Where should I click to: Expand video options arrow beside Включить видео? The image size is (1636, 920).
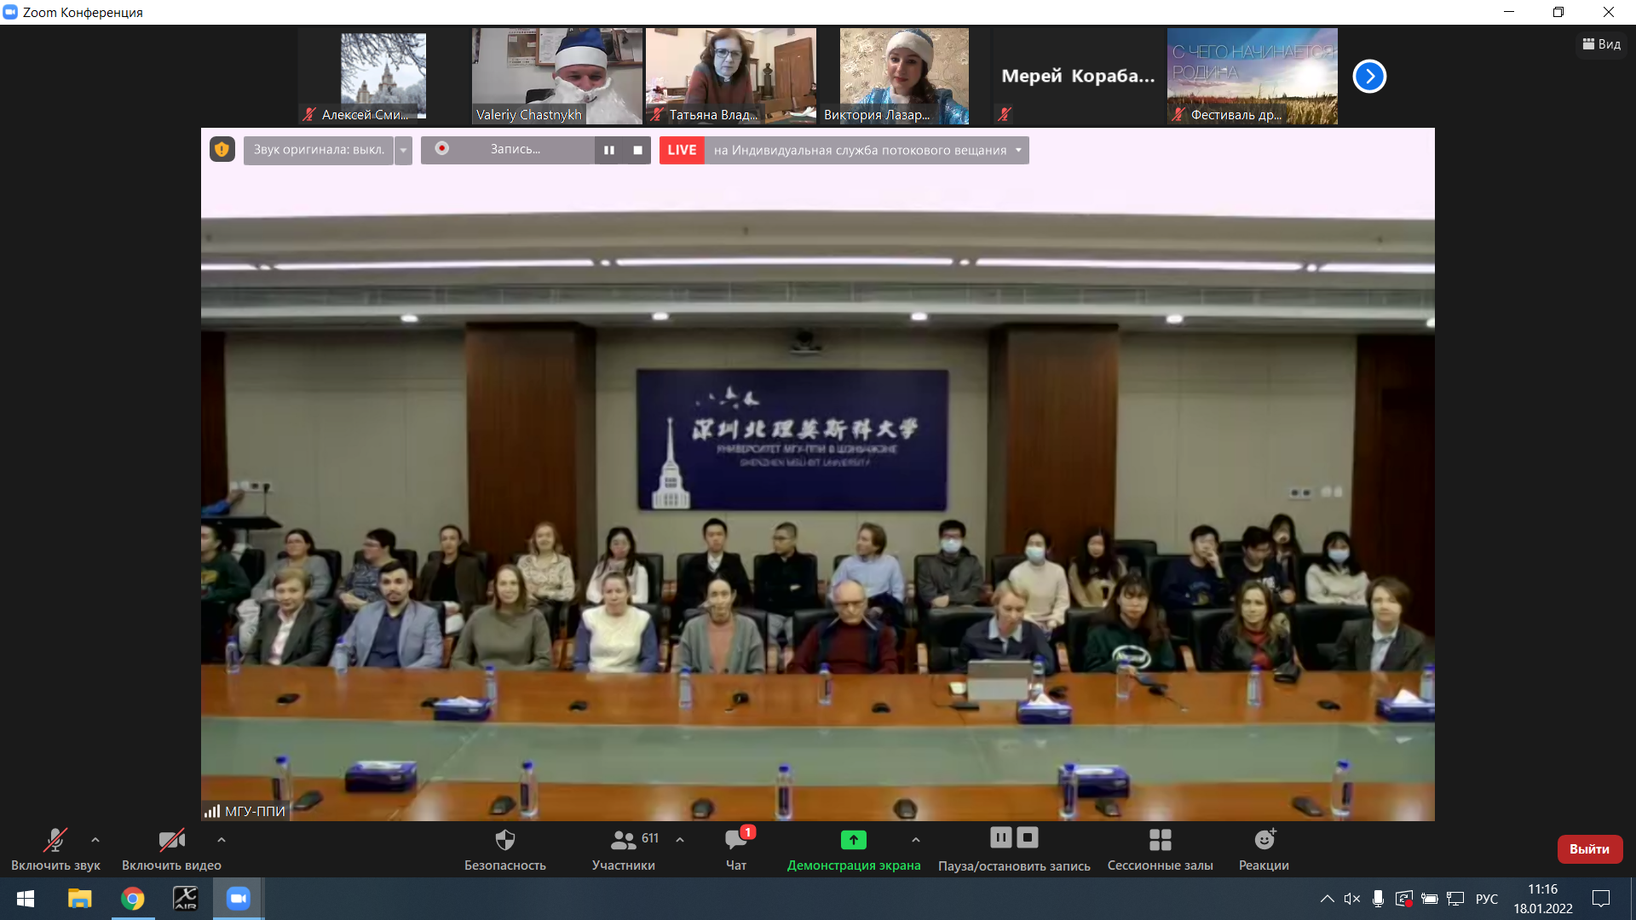222,840
